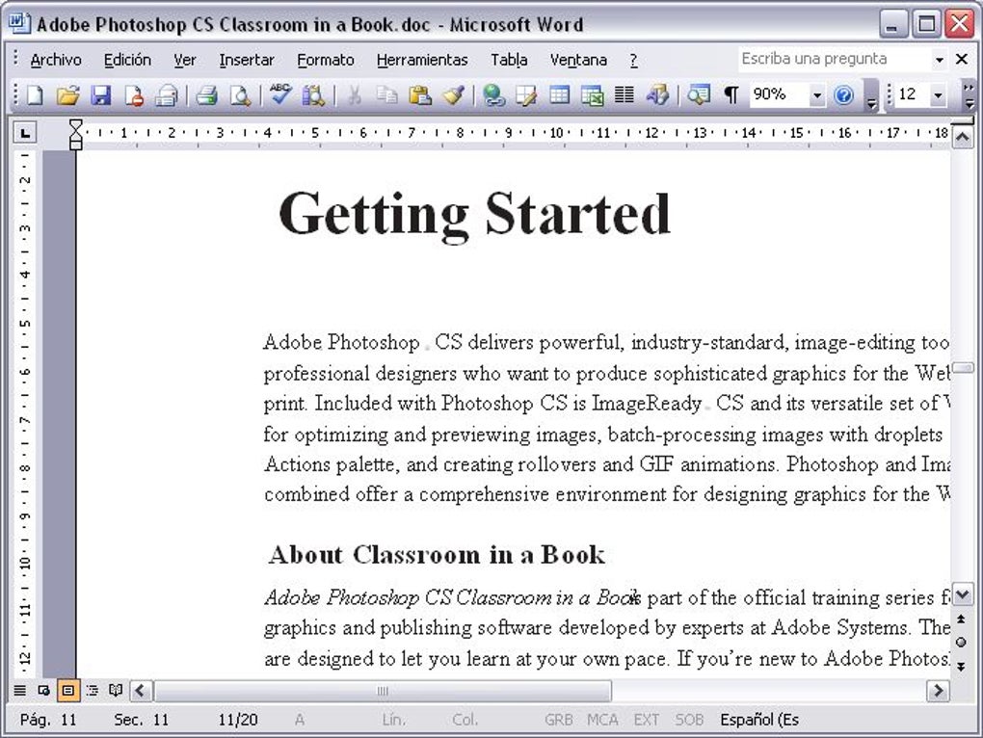Screen dimensions: 983x738
Task: Open the Herramientas menu
Action: click(x=422, y=59)
